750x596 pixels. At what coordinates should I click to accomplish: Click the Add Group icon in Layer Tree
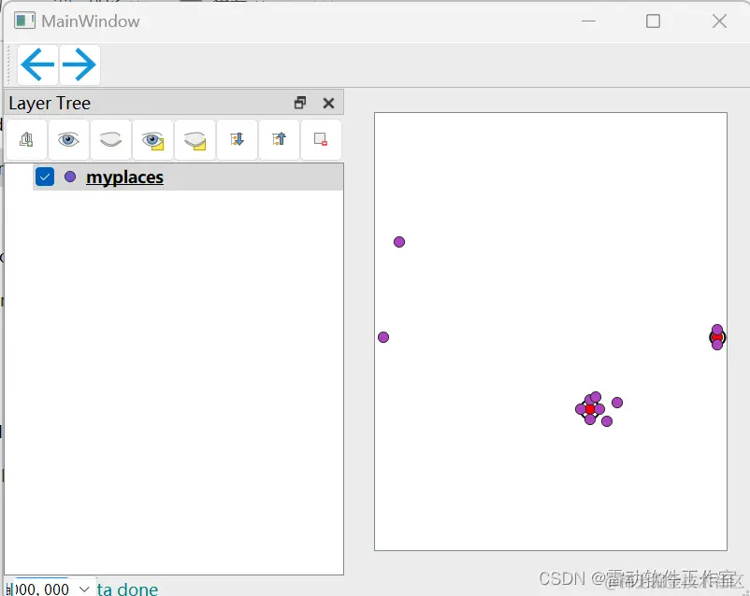pyautogui.click(x=27, y=139)
